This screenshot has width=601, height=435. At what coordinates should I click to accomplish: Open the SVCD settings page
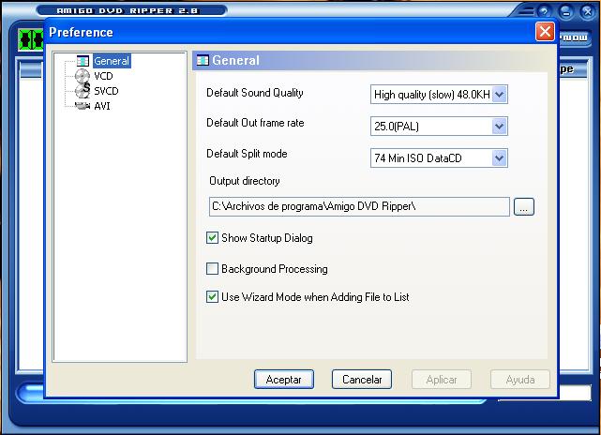click(106, 91)
